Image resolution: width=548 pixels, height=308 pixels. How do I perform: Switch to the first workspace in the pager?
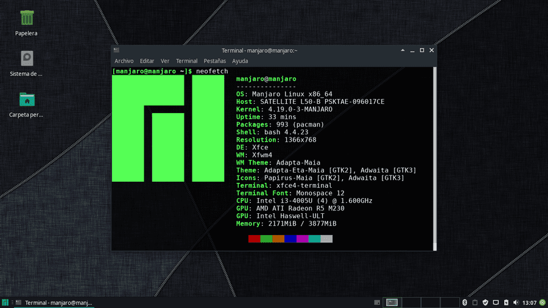392,303
